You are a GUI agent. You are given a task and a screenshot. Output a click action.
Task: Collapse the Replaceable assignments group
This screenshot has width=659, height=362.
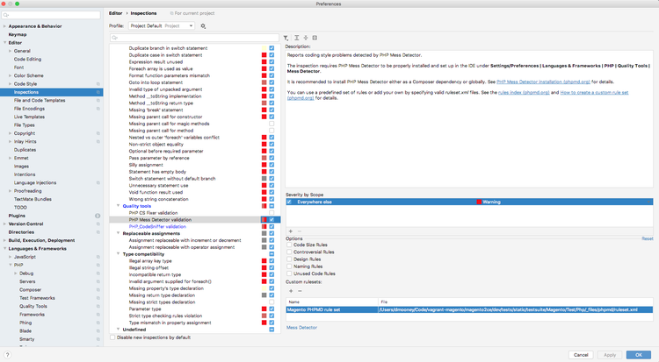118,233
